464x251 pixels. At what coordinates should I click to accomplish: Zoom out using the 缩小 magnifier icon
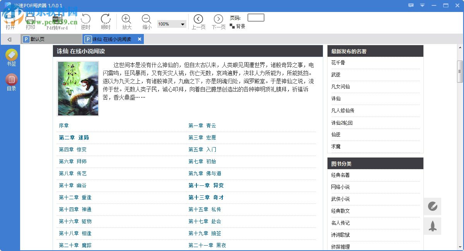(147, 19)
